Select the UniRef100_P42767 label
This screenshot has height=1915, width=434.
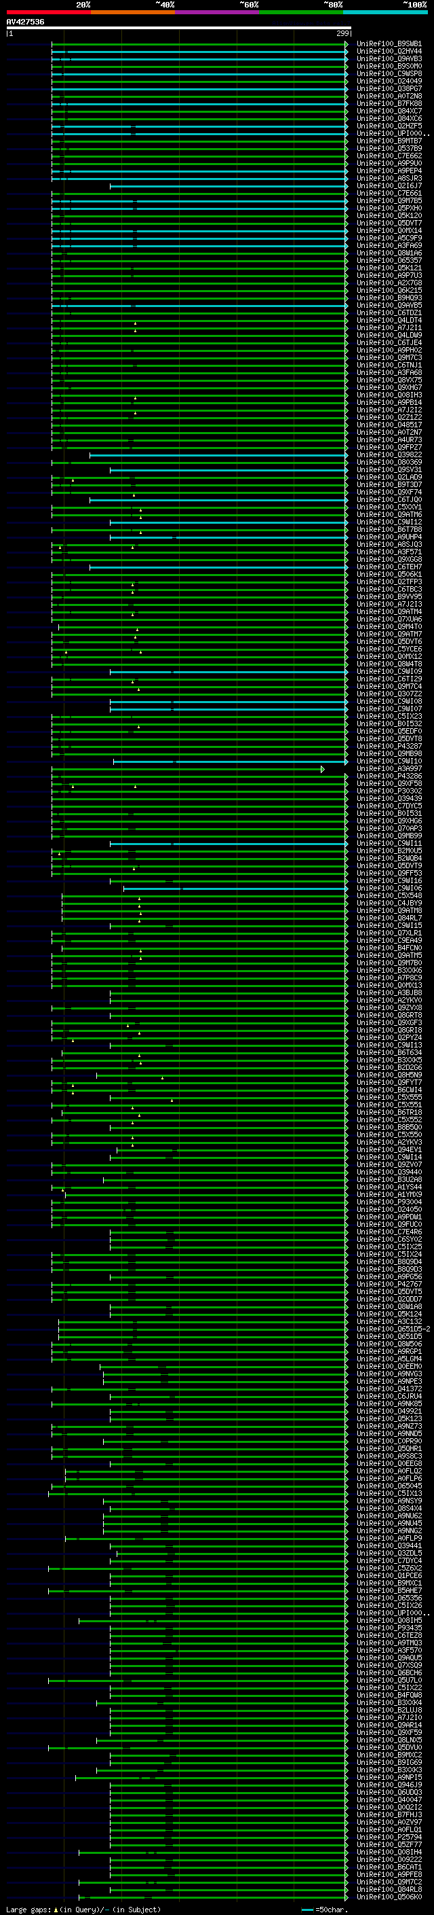389,1284
